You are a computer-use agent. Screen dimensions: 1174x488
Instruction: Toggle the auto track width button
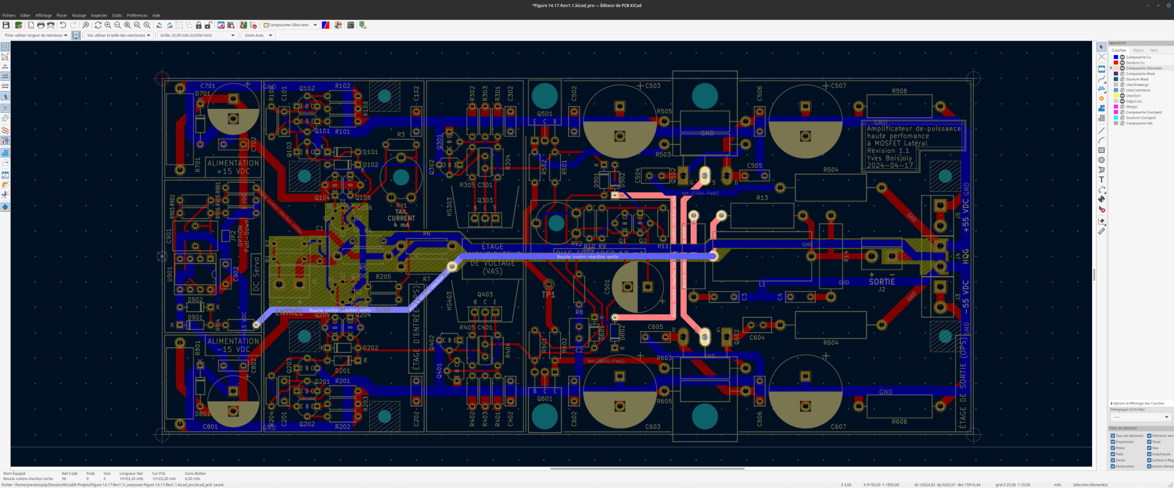click(76, 36)
